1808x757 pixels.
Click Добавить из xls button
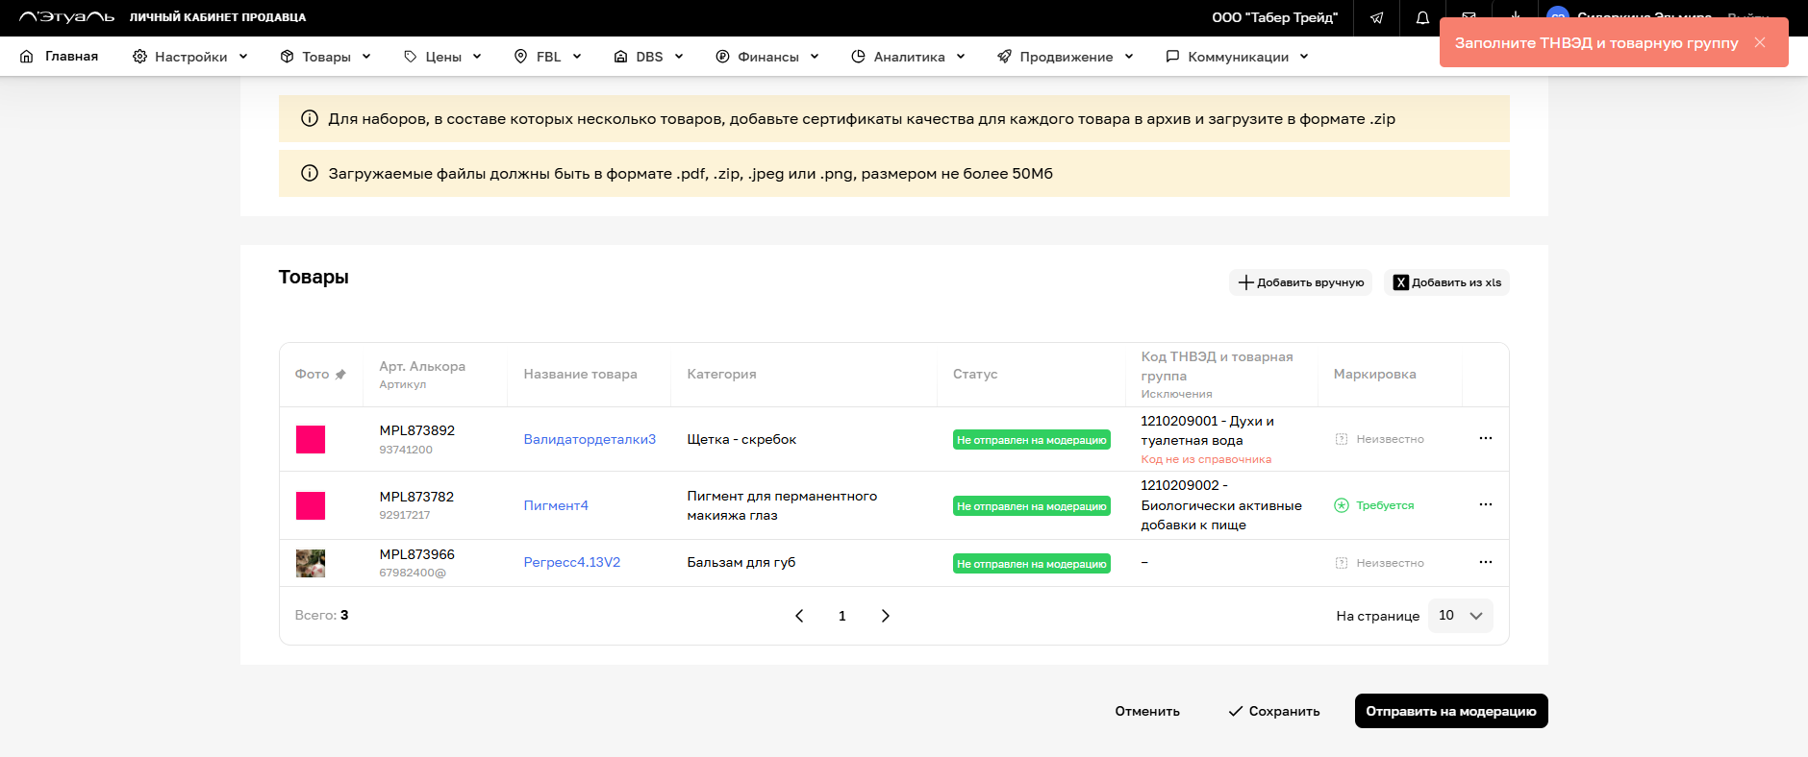click(x=1446, y=282)
